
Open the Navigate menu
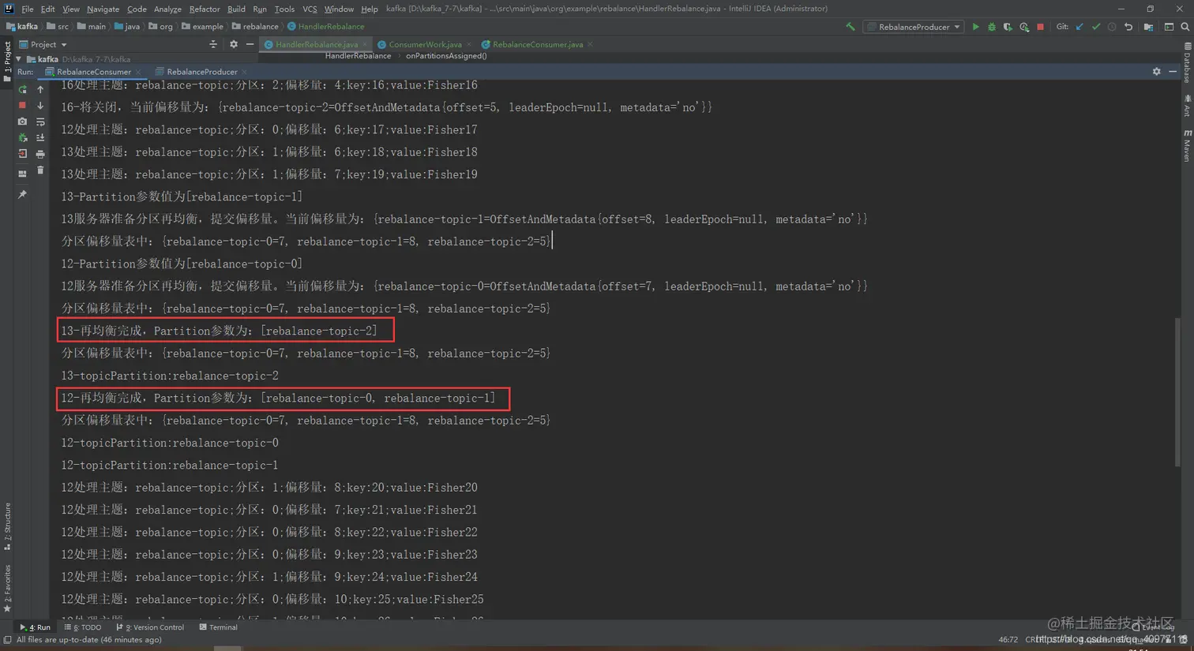[x=103, y=9]
